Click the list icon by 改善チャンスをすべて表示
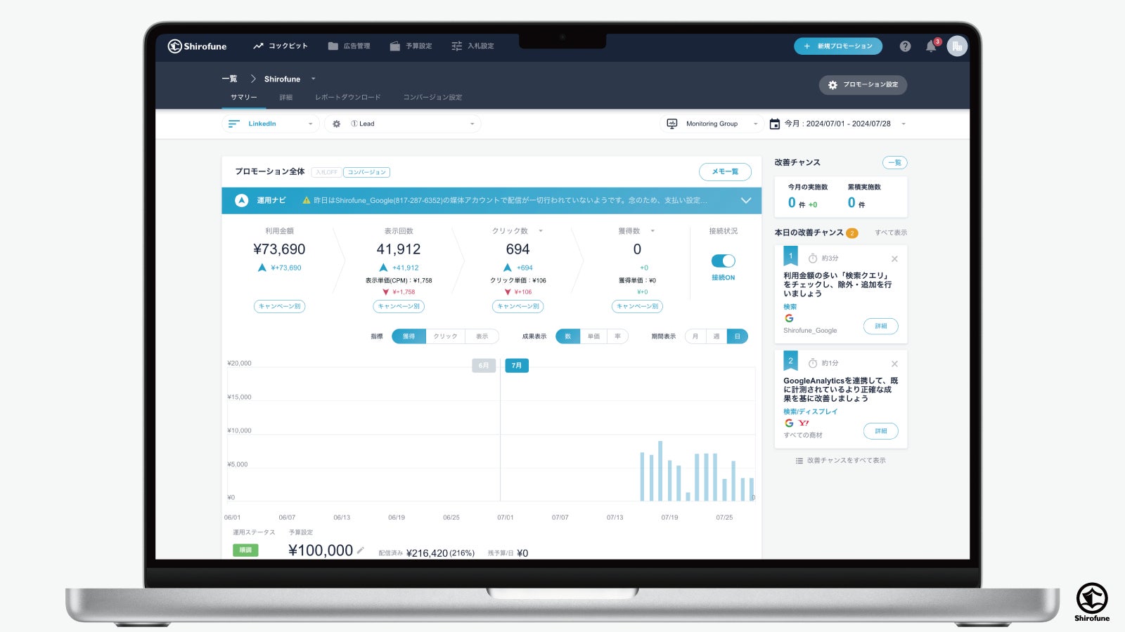The width and height of the screenshot is (1125, 632). (799, 461)
